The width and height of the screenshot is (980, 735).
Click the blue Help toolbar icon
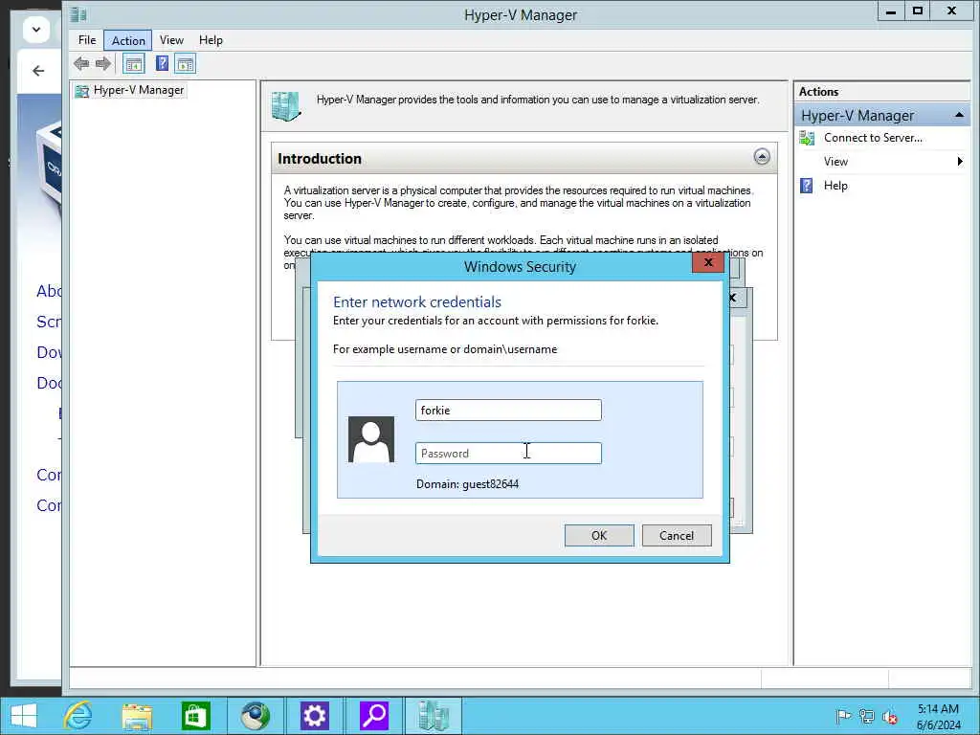[x=162, y=63]
